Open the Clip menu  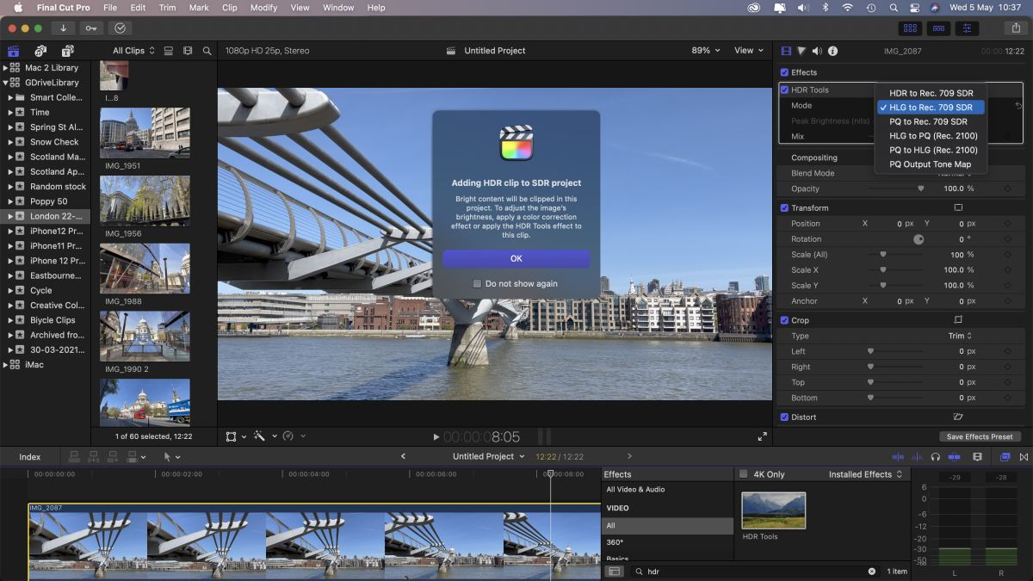(229, 8)
